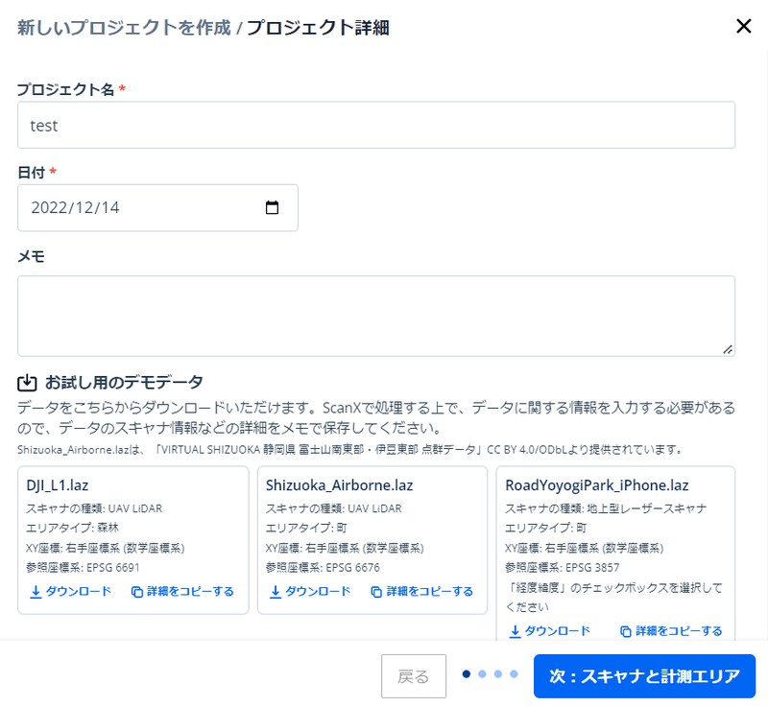Screen dimensions: 768x707
Task: Select the second step indicator dot
Action: (x=482, y=674)
